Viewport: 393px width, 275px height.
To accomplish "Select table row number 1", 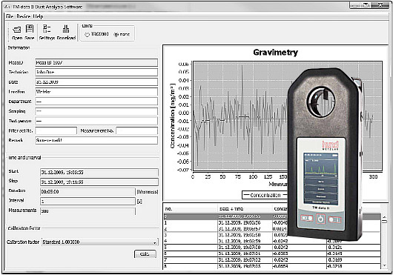I will click(225, 222).
